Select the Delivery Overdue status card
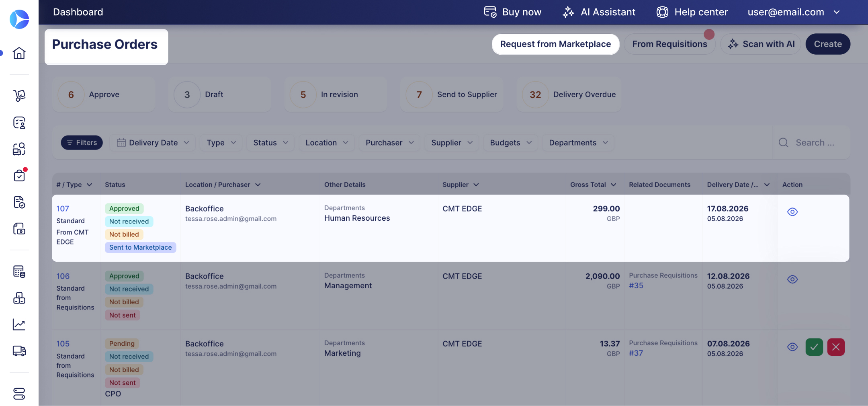The width and height of the screenshot is (868, 406). (569, 94)
